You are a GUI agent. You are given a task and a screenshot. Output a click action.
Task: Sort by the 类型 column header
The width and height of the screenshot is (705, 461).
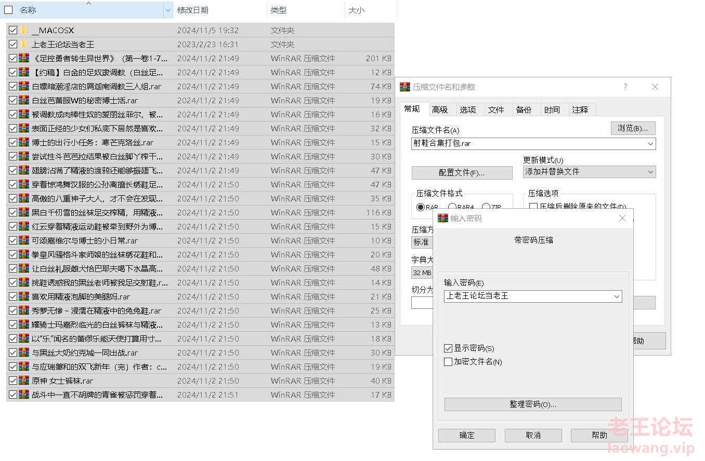(306, 10)
